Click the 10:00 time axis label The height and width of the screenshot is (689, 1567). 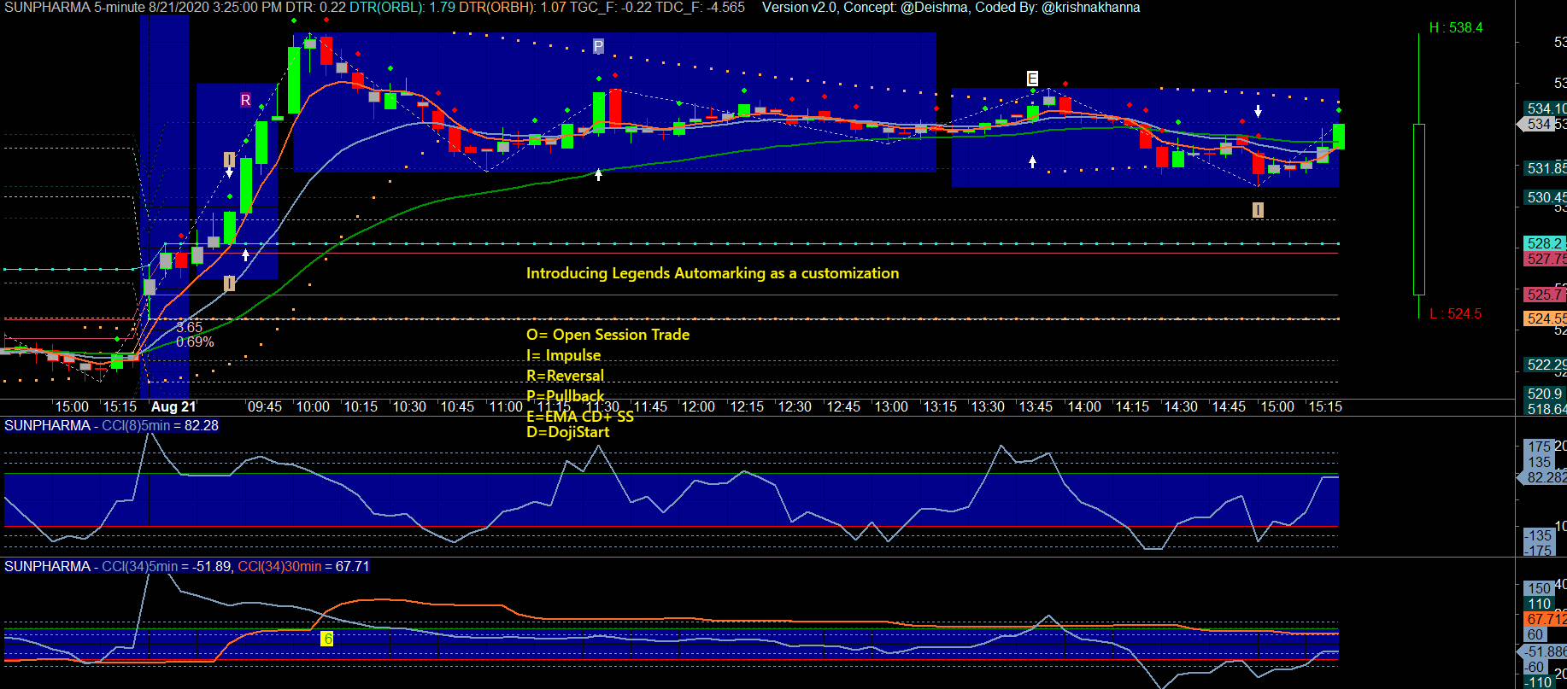[x=313, y=407]
